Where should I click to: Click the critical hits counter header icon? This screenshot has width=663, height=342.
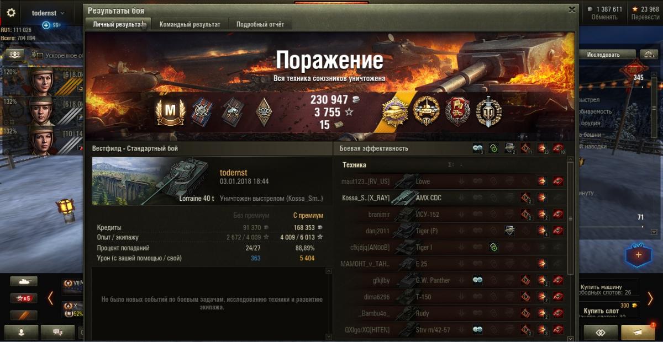tap(525, 148)
